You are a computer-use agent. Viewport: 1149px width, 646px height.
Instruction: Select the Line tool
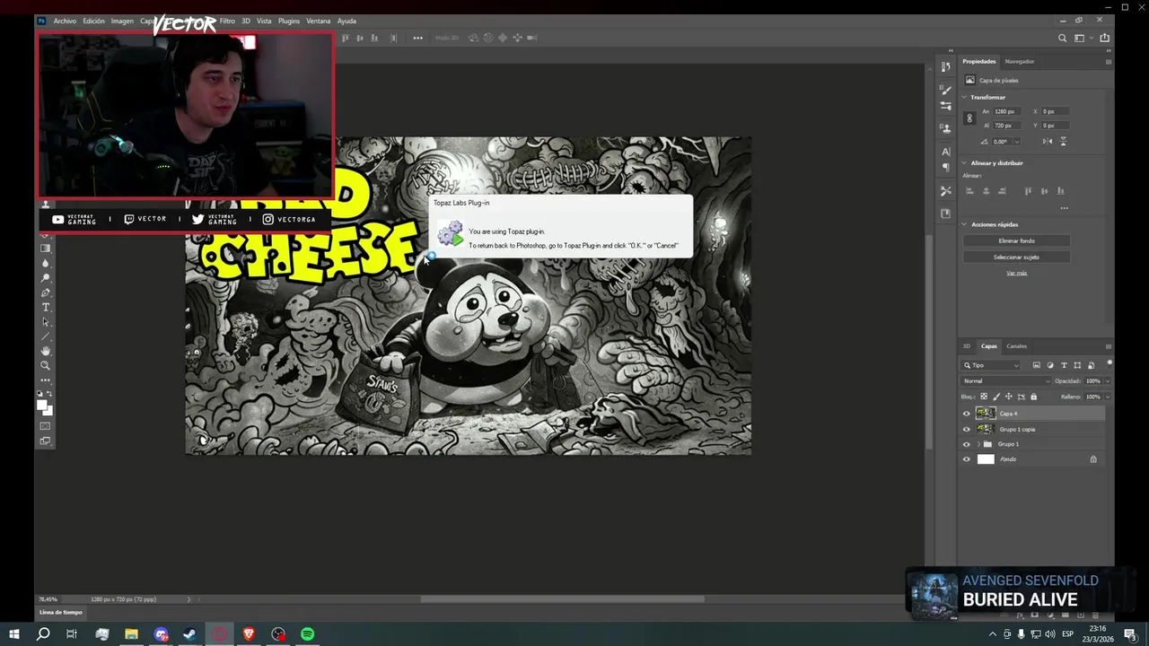pos(46,336)
